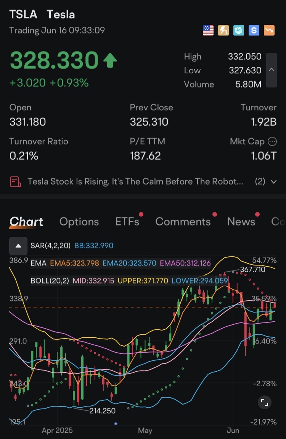Collapse the High/Low/Volume quote details
The width and height of the screenshot is (286, 439).
pyautogui.click(x=272, y=70)
